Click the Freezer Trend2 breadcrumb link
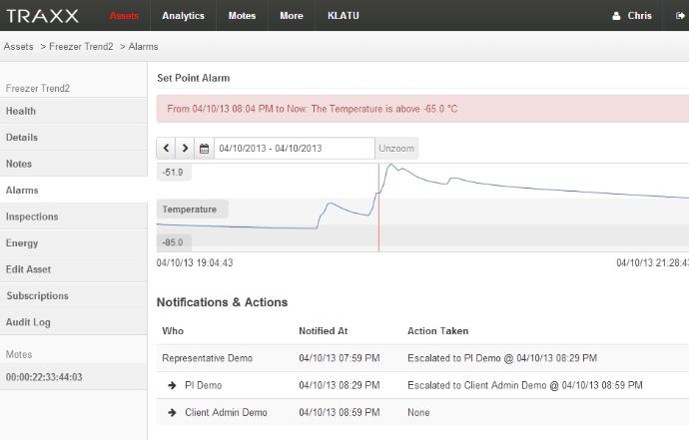 [x=81, y=47]
